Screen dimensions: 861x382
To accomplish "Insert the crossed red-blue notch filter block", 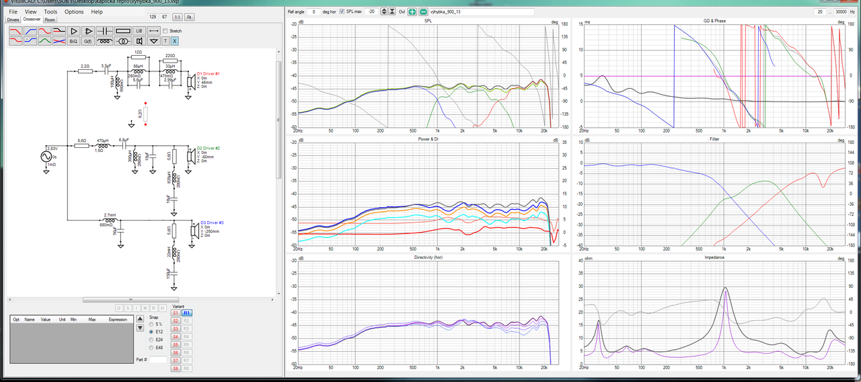I will 59,41.
